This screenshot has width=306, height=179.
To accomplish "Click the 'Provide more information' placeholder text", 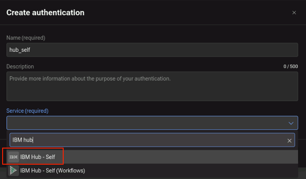I will click(x=90, y=78).
